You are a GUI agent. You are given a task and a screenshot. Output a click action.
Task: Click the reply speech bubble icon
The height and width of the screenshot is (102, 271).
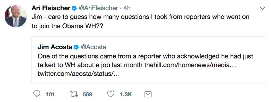click(37, 94)
